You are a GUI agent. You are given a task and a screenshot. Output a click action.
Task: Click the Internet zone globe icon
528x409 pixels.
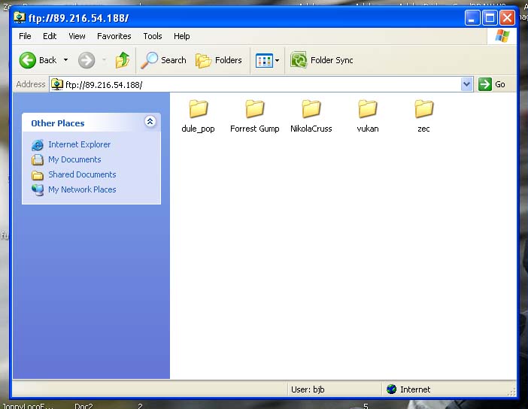392,389
